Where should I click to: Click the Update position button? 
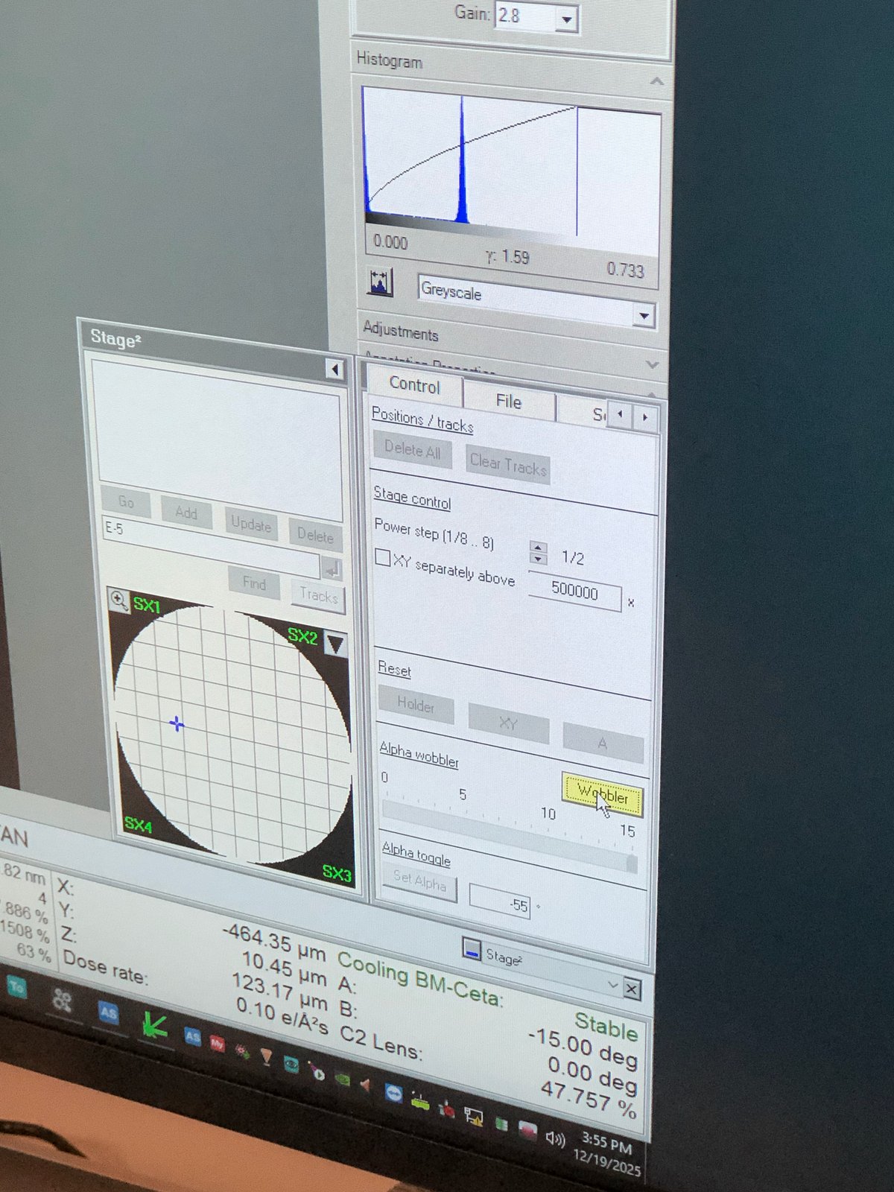pos(250,524)
